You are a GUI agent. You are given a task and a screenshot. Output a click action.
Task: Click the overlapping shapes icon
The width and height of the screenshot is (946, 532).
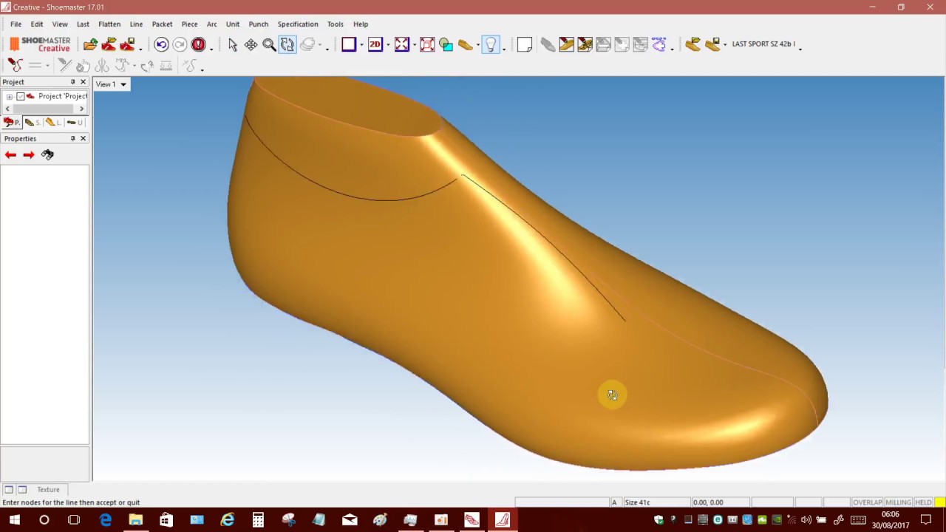(x=446, y=44)
